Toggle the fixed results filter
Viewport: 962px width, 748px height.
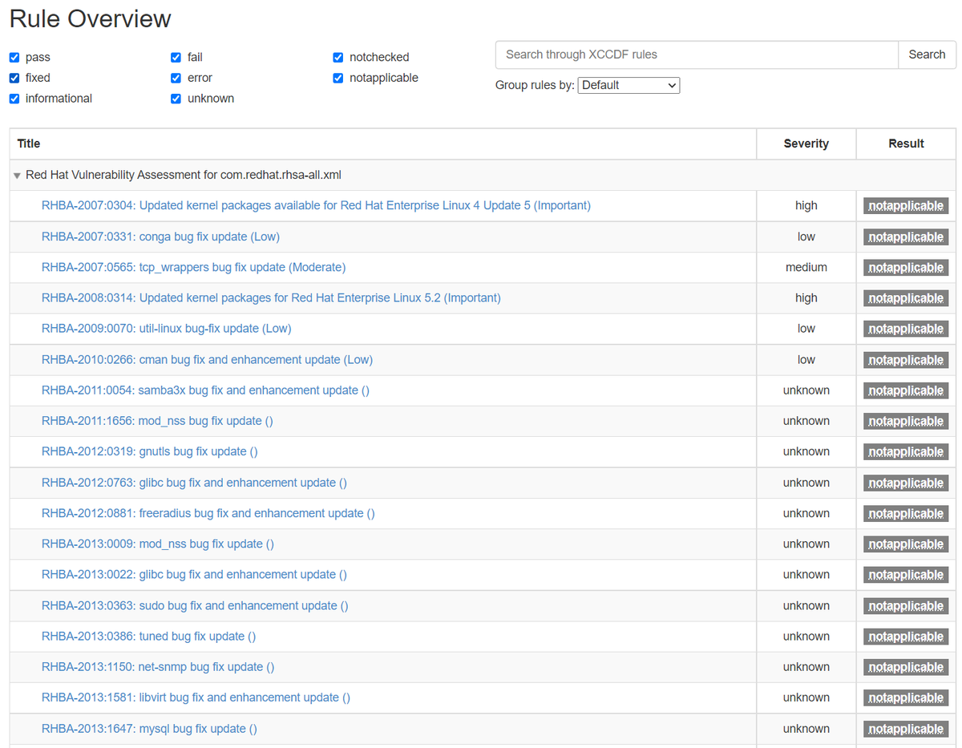[x=14, y=78]
